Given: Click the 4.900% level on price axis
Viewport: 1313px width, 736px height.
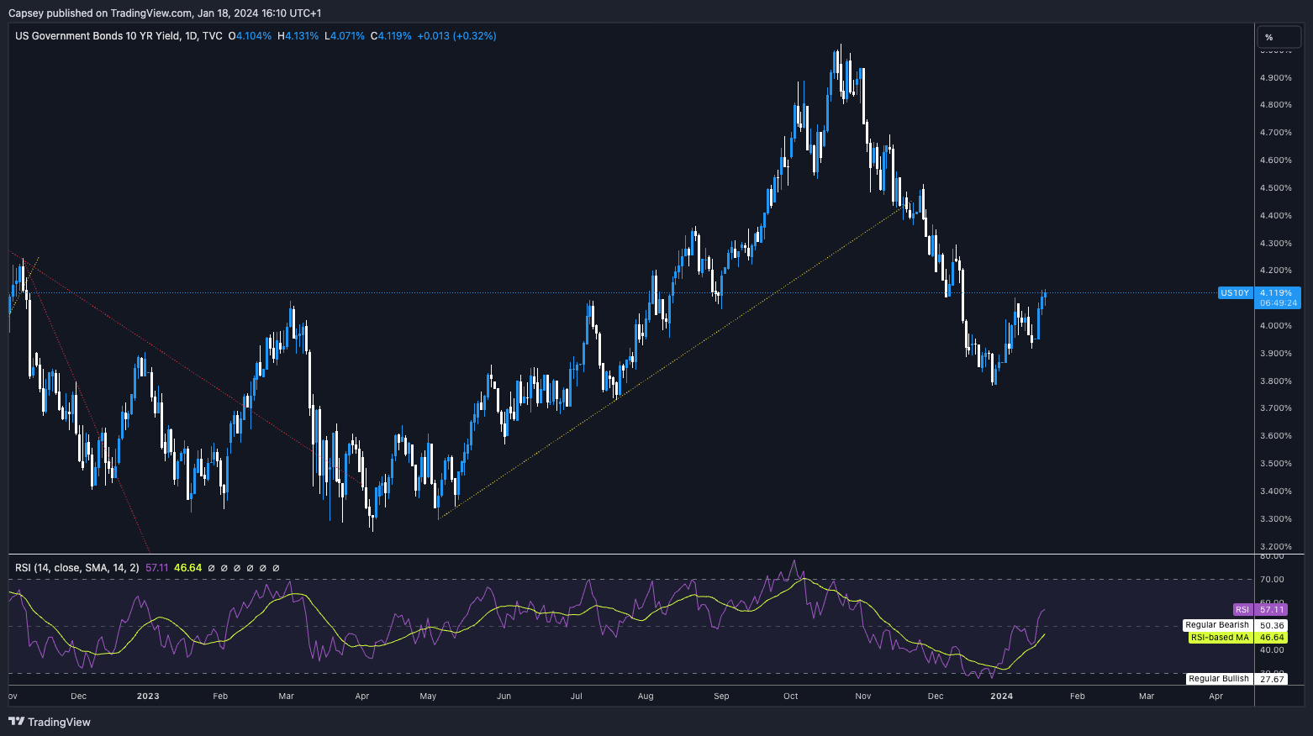Looking at the screenshot, I should pyautogui.click(x=1275, y=78).
